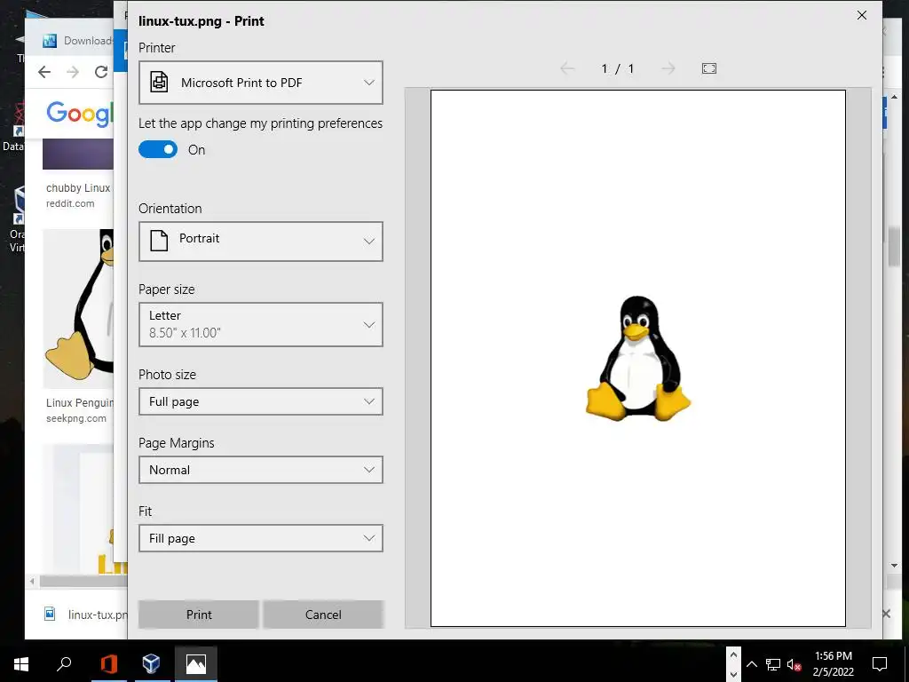Open the Oracle VirtualBox desktop shortcut
This screenshot has width=909, height=682.
coord(18,220)
